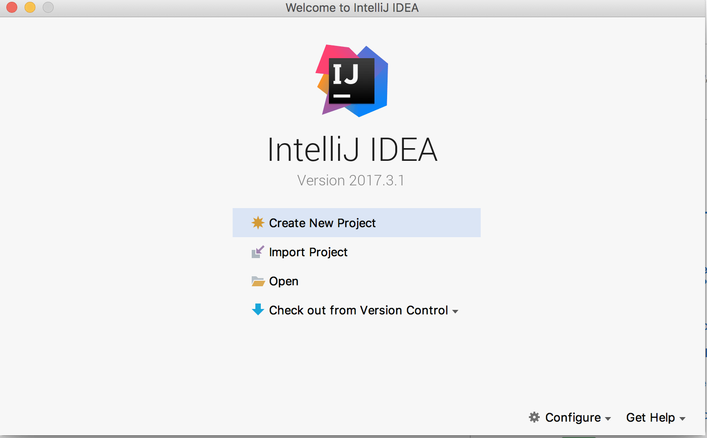
Task: Click the blue Version Control download icon
Action: pos(258,310)
